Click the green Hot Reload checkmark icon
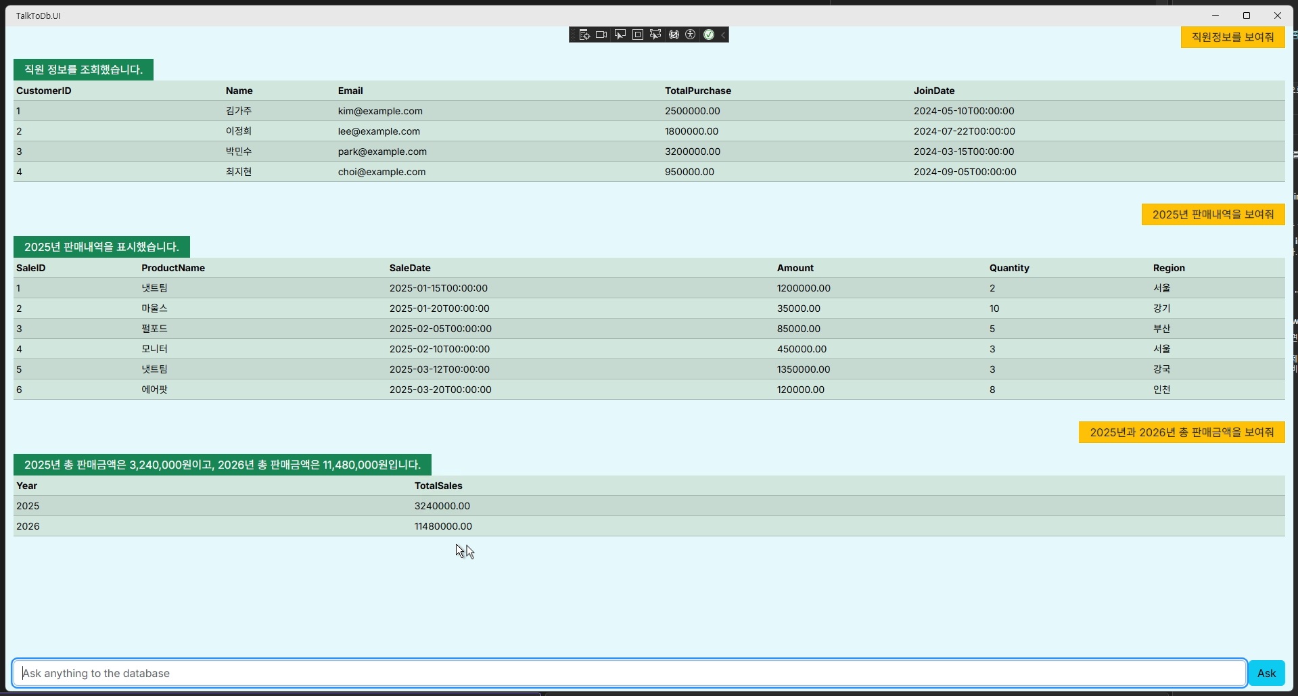Screen dimensions: 1298x696 (x=708, y=34)
